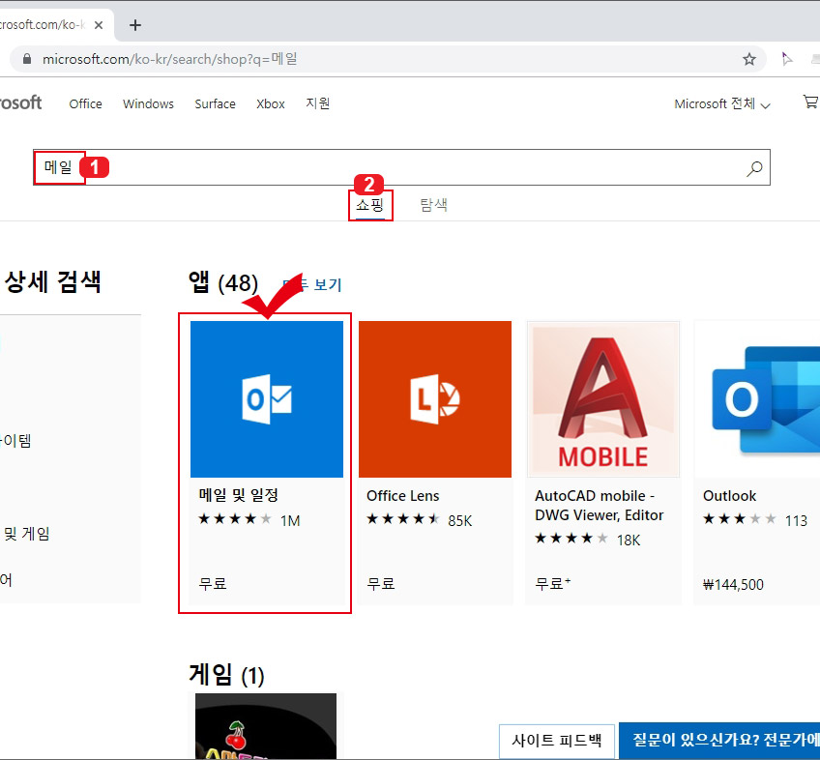Open the game thumbnail under 게임 (1)
Image resolution: width=820 pixels, height=760 pixels.
click(266, 726)
